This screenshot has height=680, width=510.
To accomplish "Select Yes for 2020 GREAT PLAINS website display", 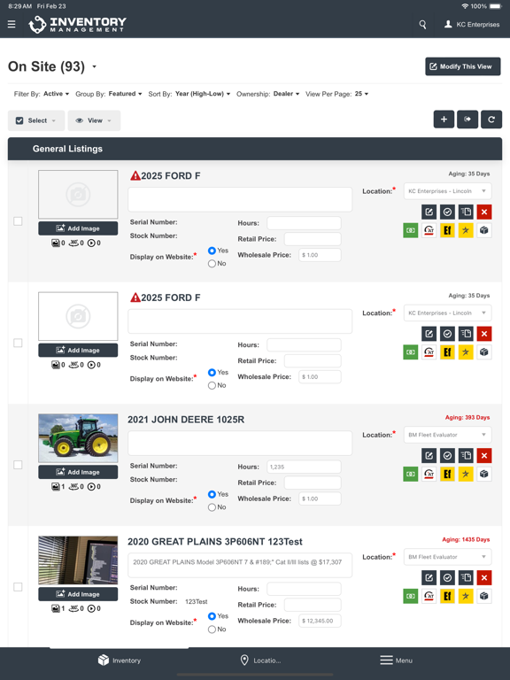I will coord(212,616).
